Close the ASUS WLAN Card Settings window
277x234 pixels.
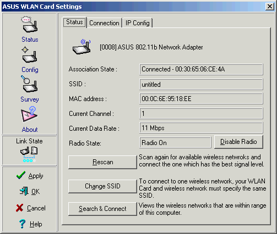click(x=270, y=7)
